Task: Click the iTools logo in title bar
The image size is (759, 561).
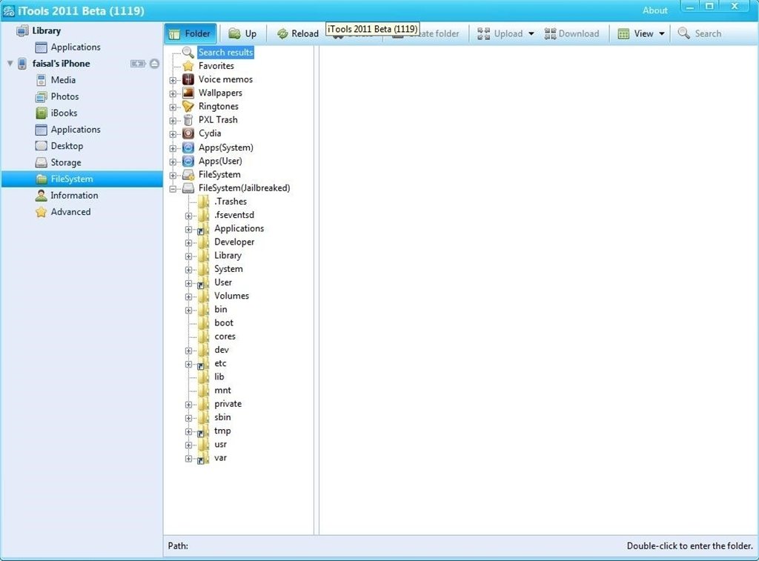Action: [x=9, y=10]
